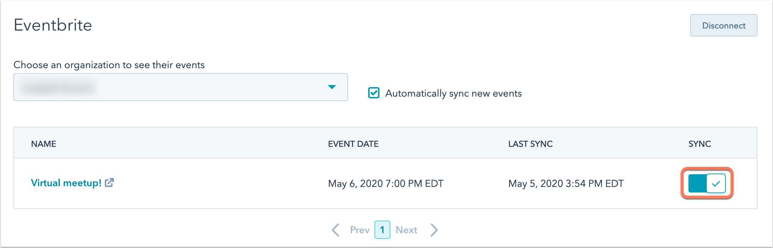Click the LAST SYNC column header
The width and height of the screenshot is (773, 248).
(530, 144)
